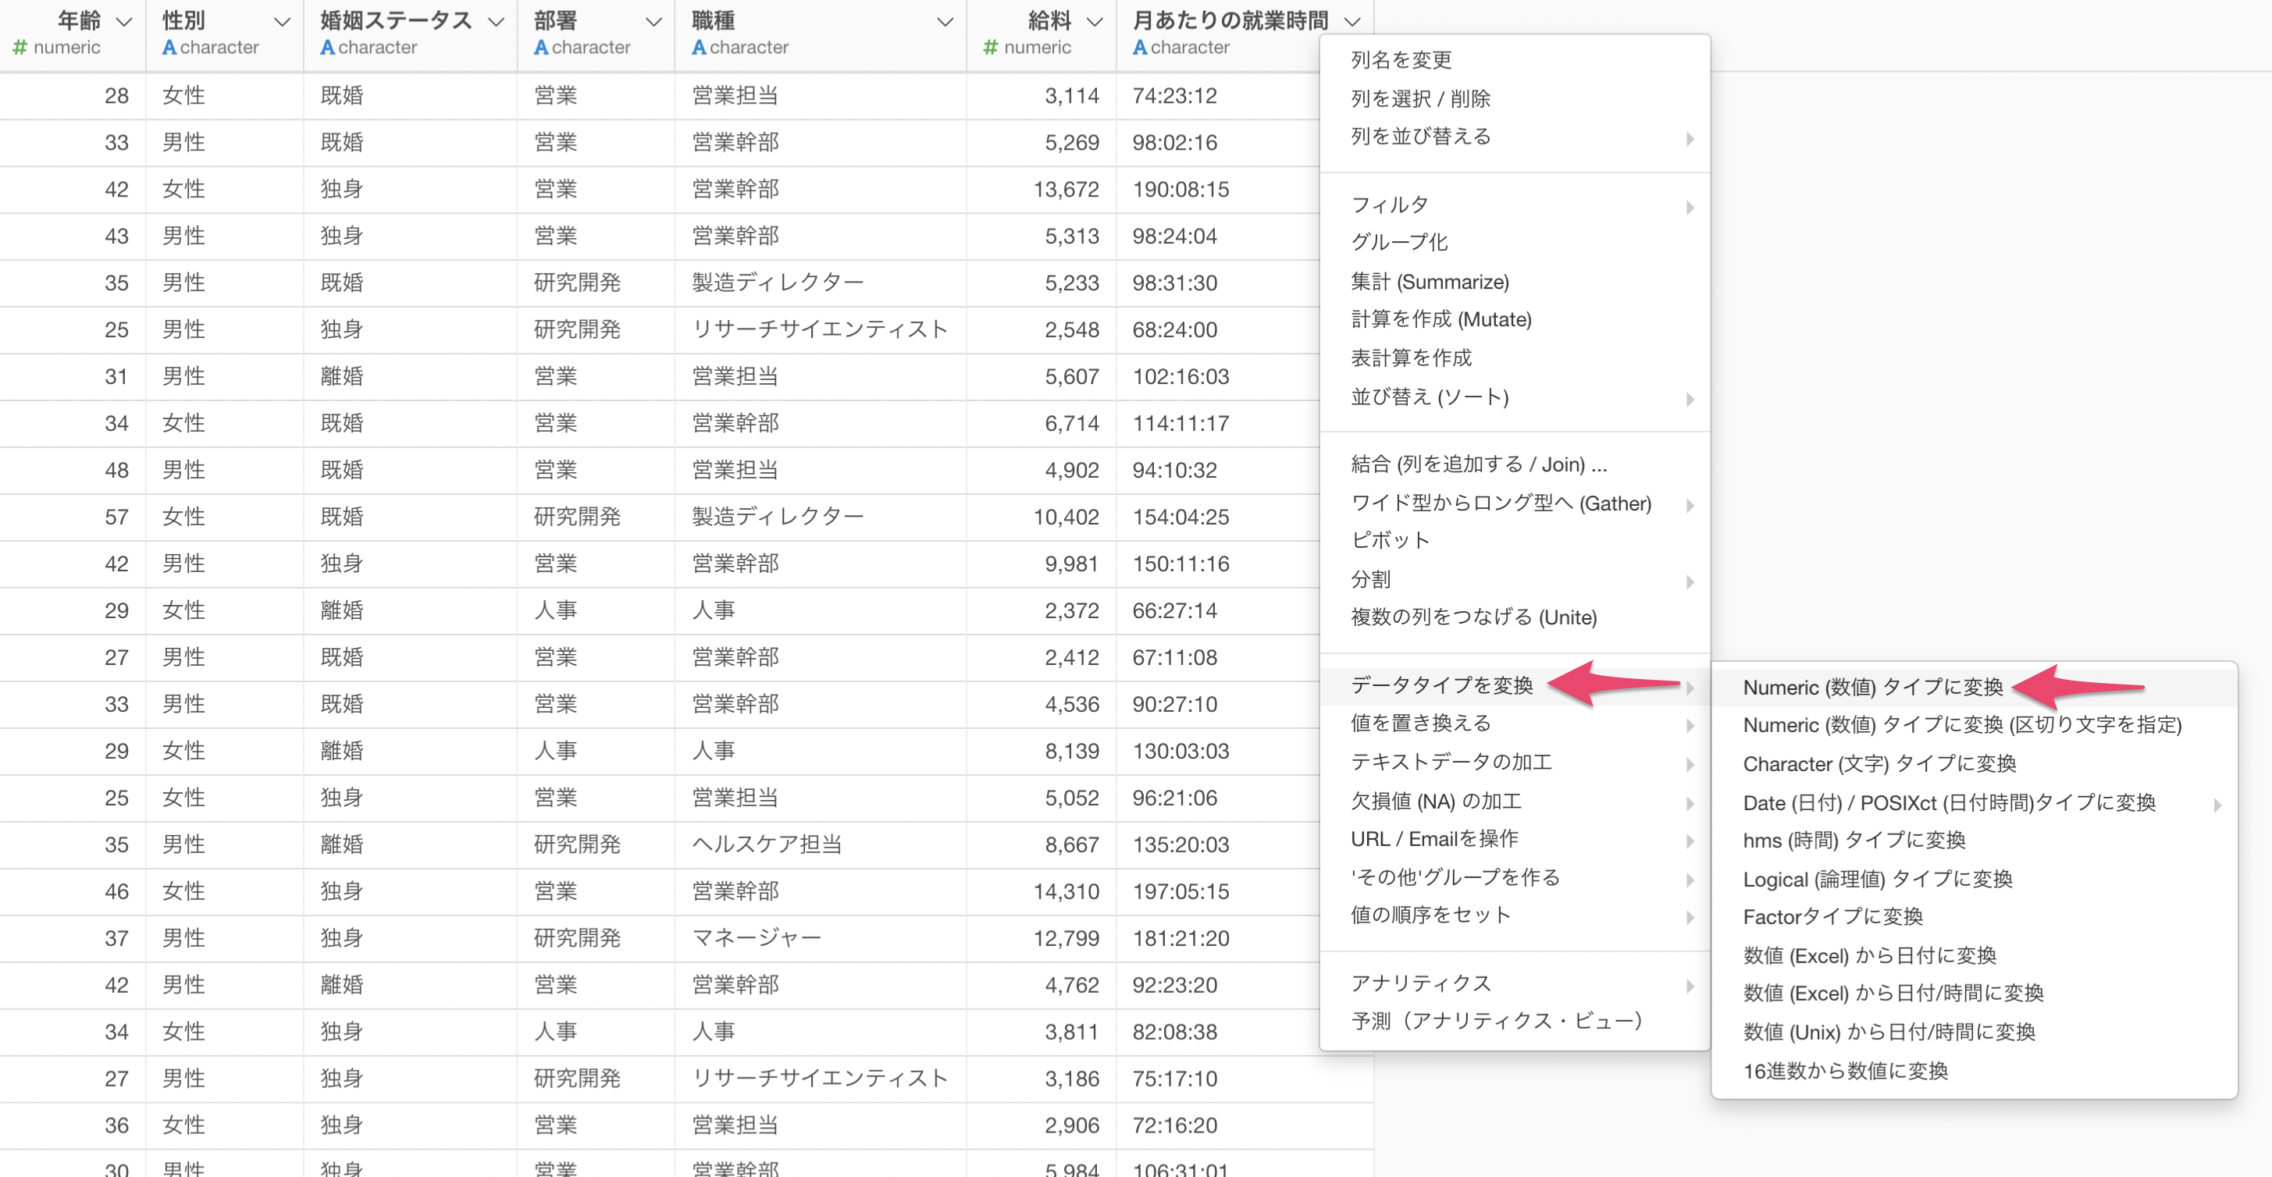2272x1177 pixels.
Task: Open 婚姻ステータス column dropdown arrow
Action: (x=496, y=21)
